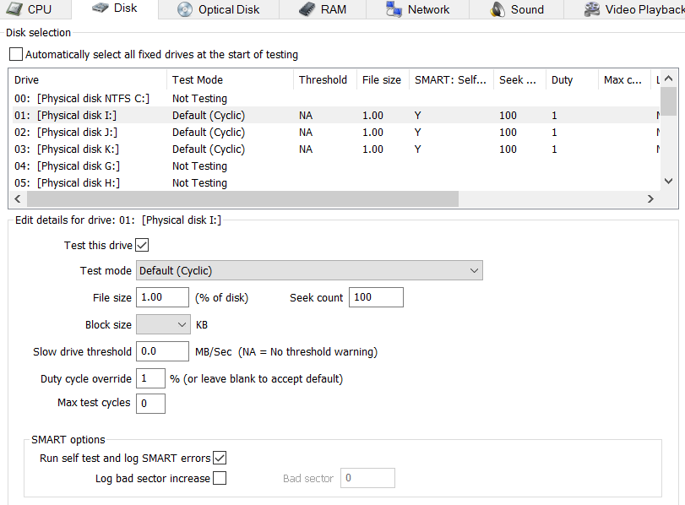The width and height of the screenshot is (685, 505).
Task: Click the Duty column header
Action: 572,80
